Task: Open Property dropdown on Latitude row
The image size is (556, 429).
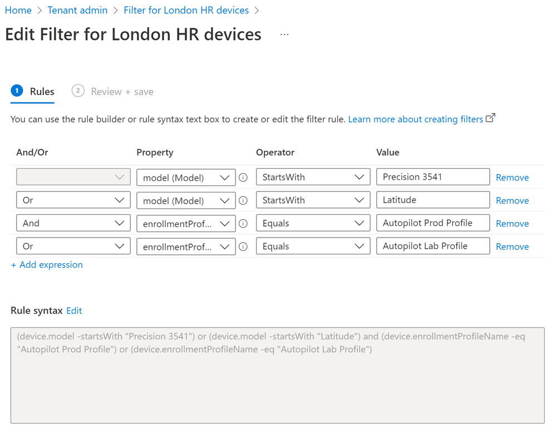Action: 186,200
